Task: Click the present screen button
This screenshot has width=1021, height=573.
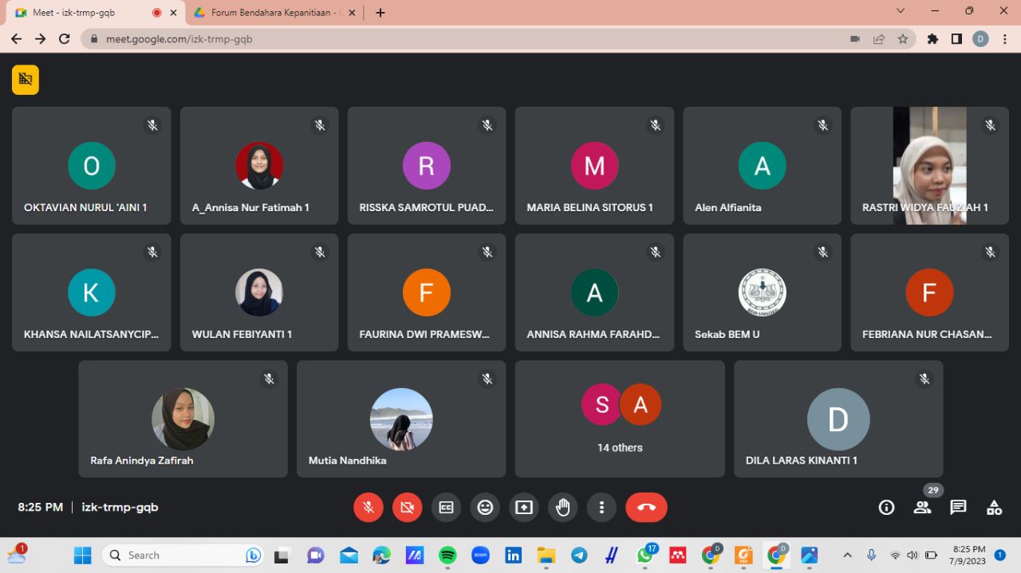Action: click(x=523, y=508)
